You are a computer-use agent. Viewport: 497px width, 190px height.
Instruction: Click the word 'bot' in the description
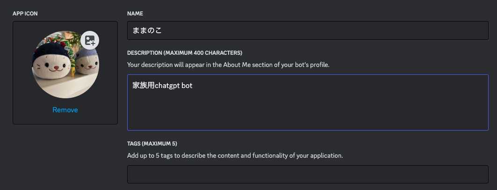pos(187,86)
